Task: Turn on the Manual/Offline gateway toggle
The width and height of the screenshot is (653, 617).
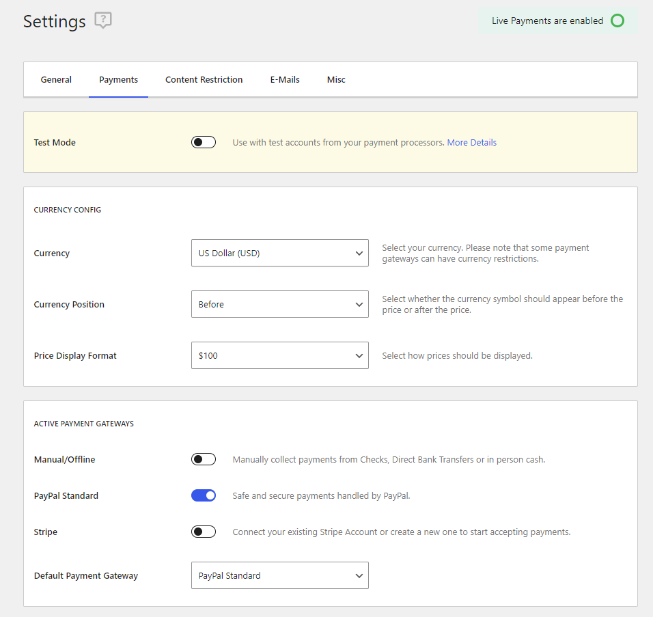Action: [204, 459]
